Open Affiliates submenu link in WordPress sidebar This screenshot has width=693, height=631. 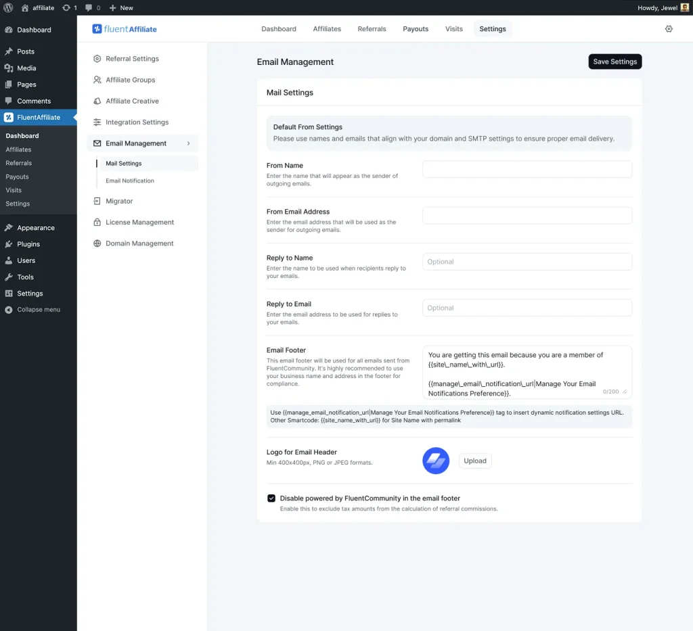click(18, 149)
